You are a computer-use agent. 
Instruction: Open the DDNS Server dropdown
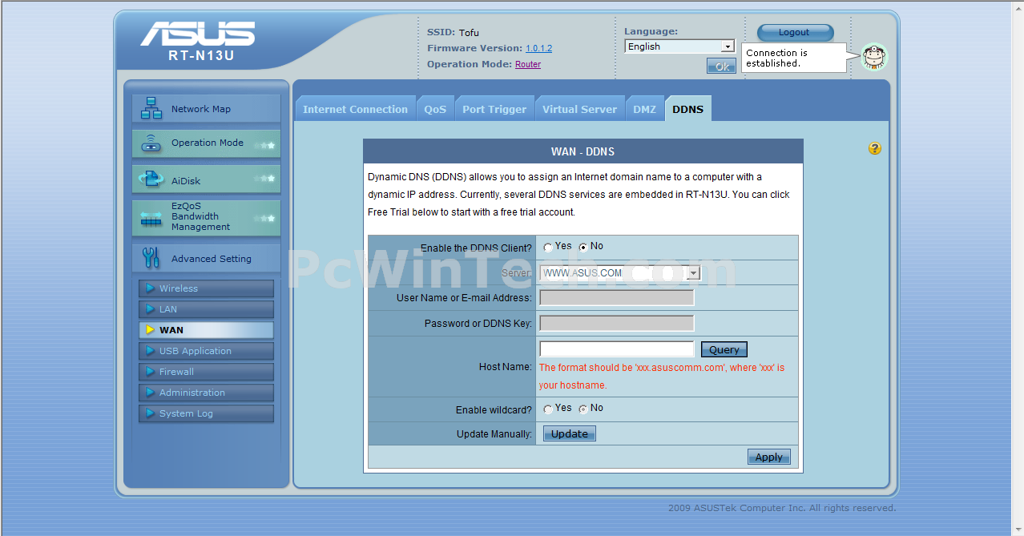click(620, 273)
